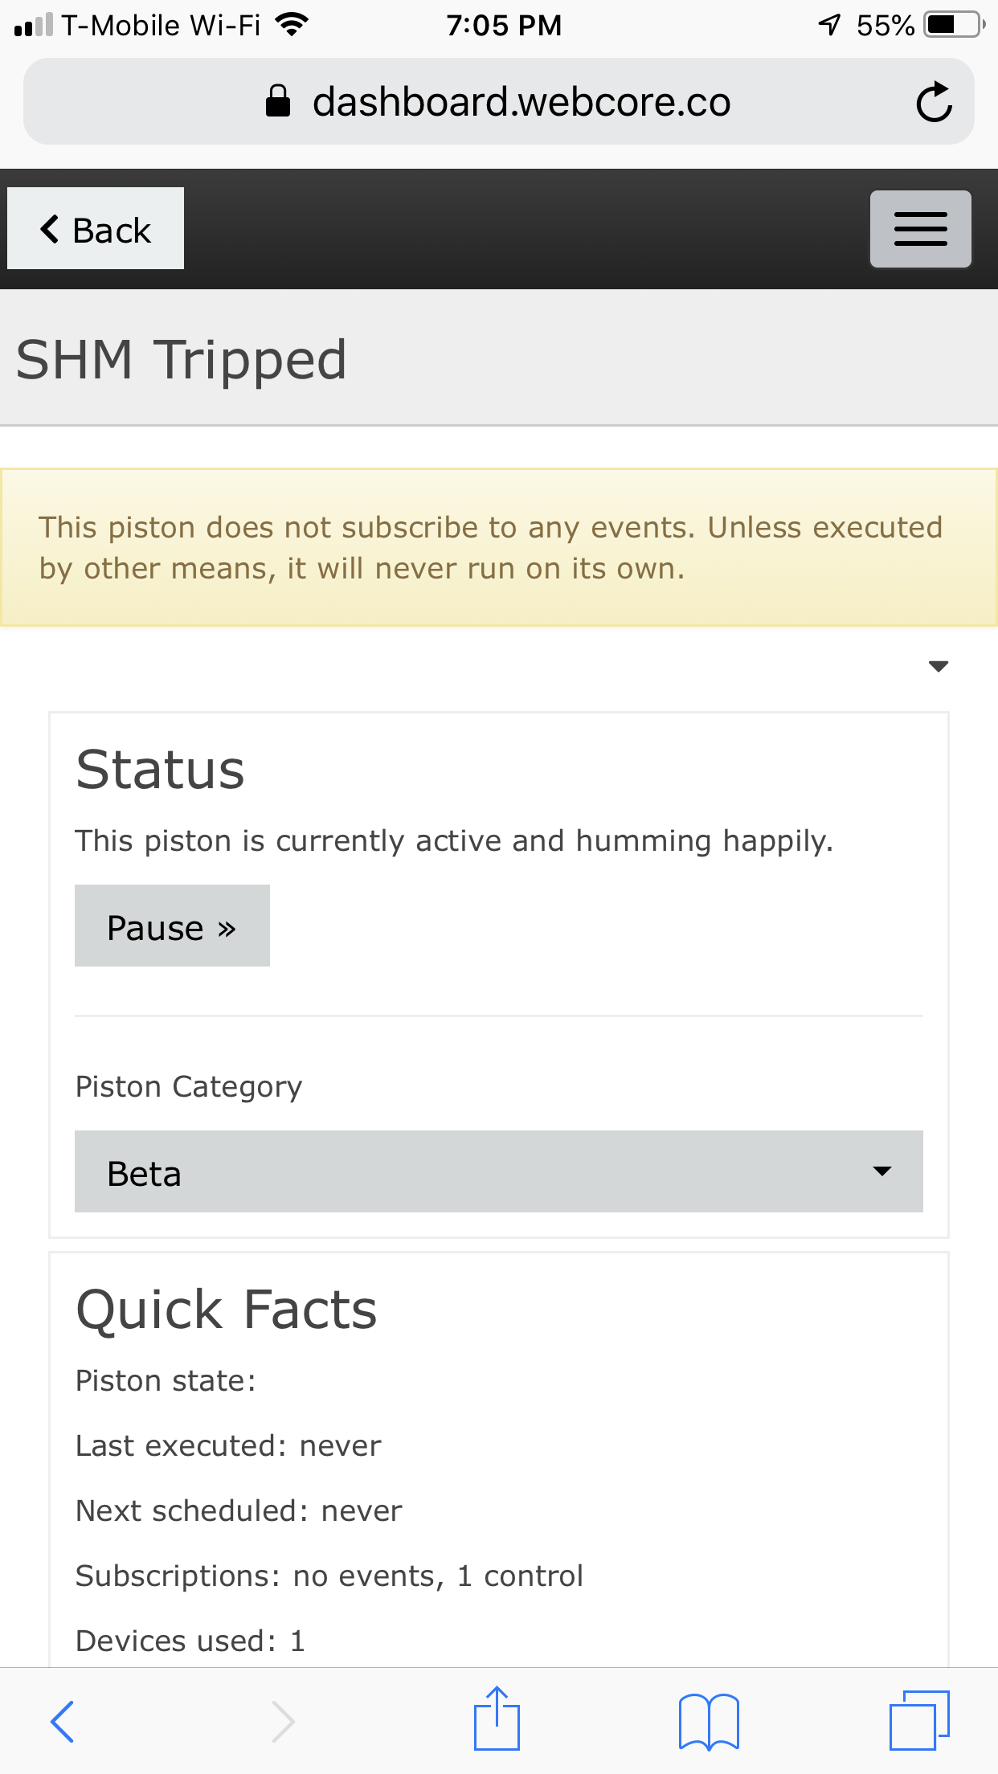Tap the Wi-Fi status icon
Image resolution: width=998 pixels, height=1774 pixels.
[x=291, y=24]
